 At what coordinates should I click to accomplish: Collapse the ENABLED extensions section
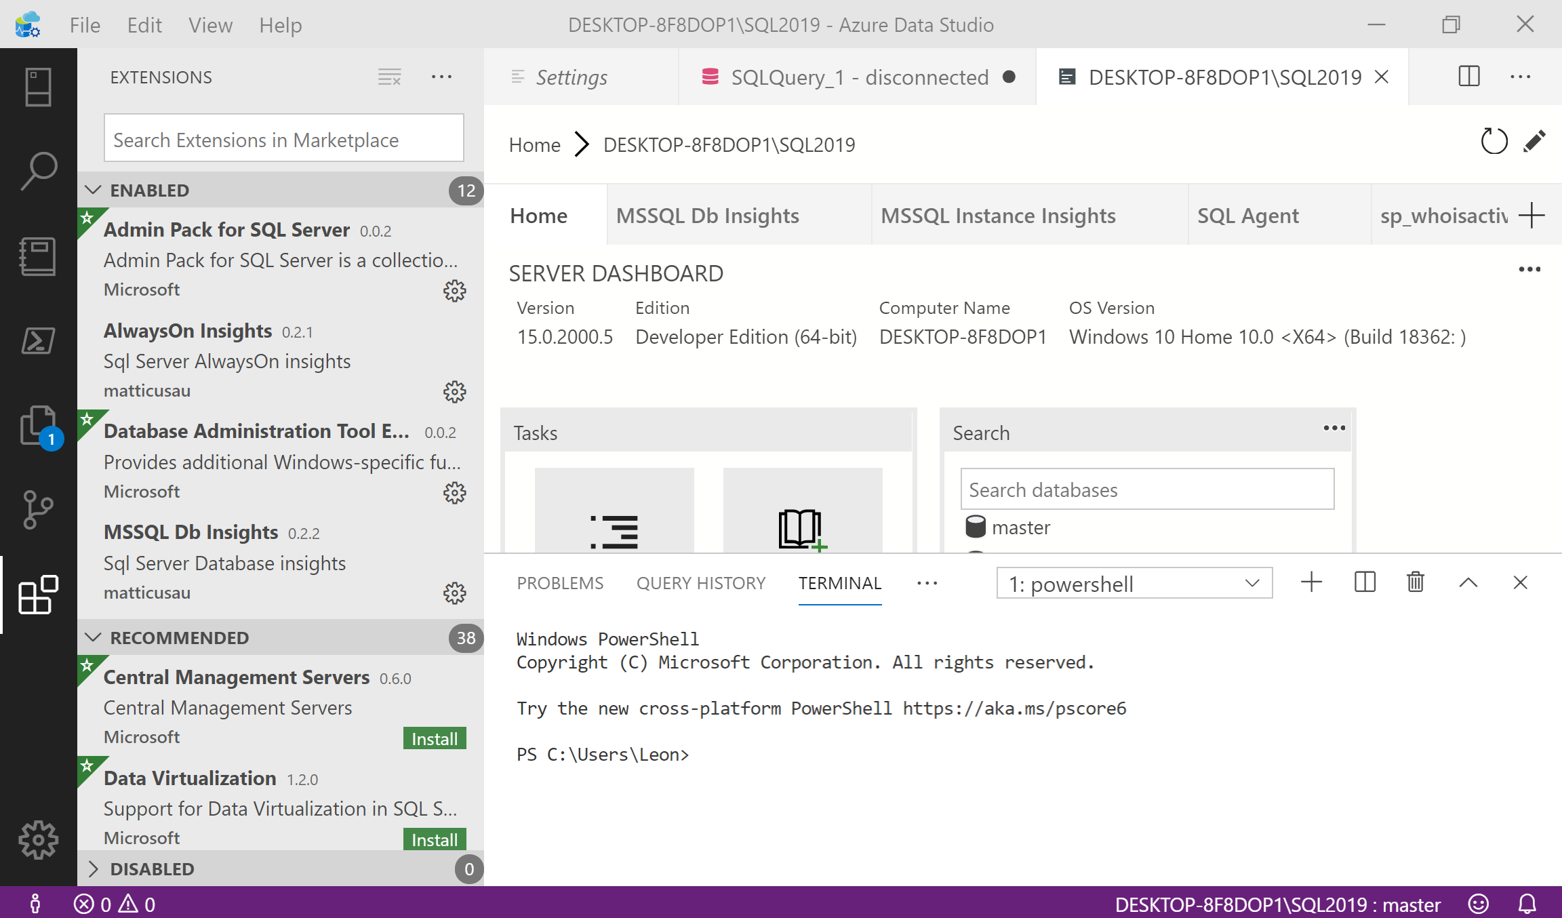[x=94, y=191]
